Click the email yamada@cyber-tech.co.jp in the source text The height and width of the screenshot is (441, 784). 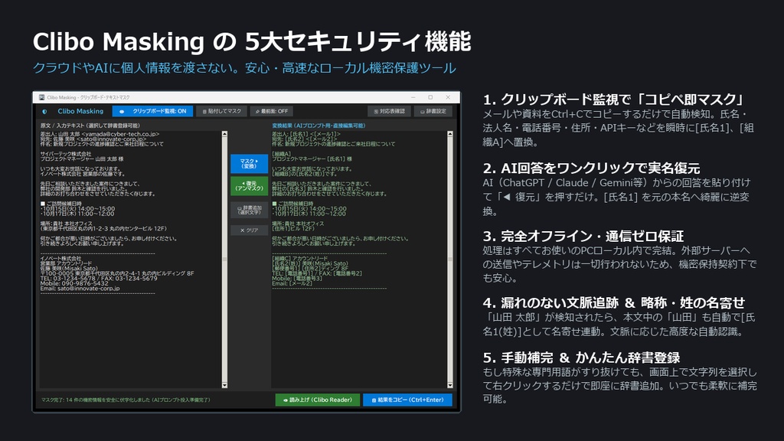click(120, 134)
